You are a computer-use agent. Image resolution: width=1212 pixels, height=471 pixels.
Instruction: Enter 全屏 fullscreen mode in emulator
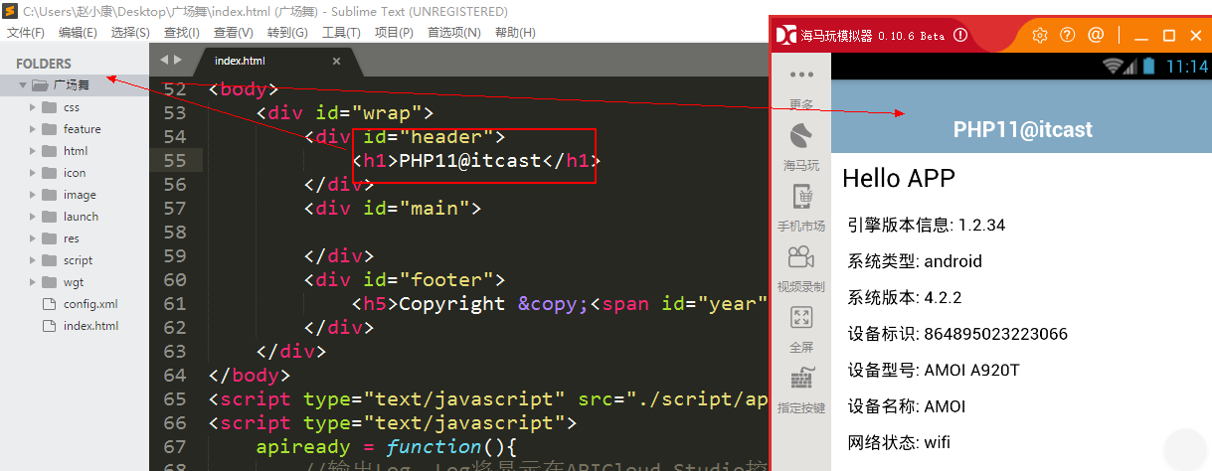pyautogui.click(x=800, y=318)
